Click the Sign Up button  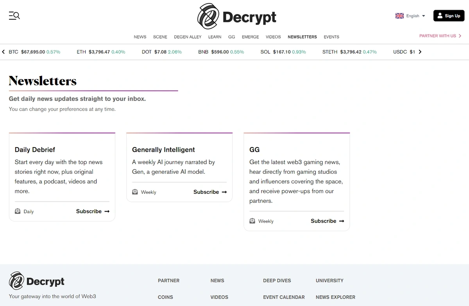click(449, 16)
